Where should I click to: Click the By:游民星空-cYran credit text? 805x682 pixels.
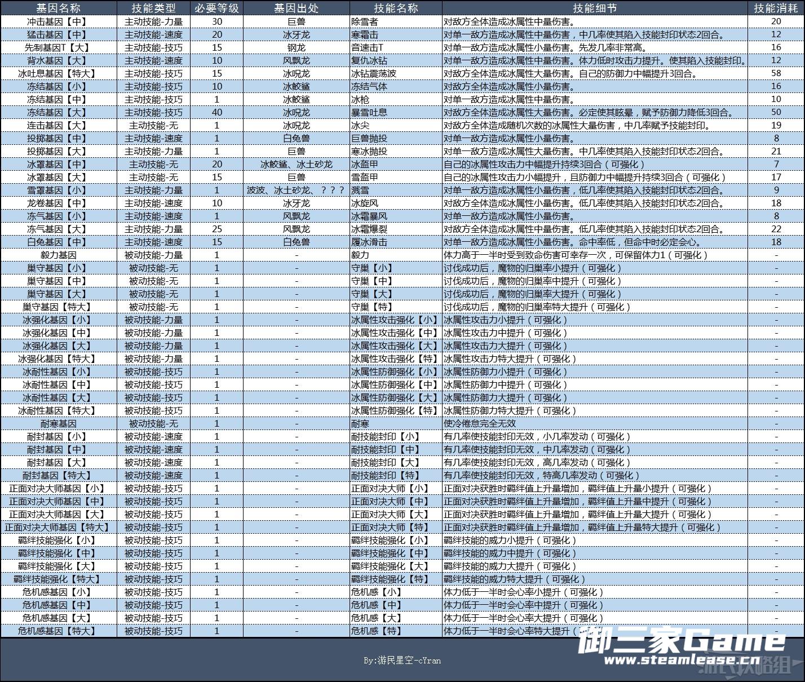402,660
